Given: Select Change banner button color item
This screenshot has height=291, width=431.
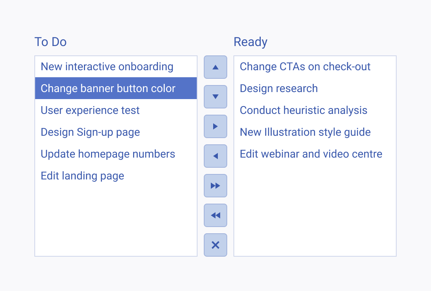Looking at the screenshot, I should pos(116,88).
